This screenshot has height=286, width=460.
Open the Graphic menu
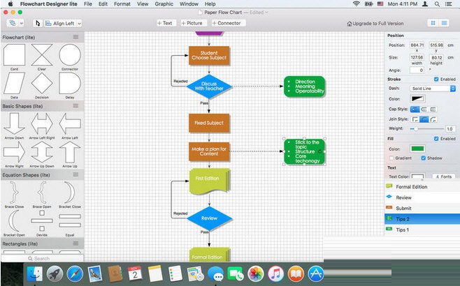click(x=164, y=3)
